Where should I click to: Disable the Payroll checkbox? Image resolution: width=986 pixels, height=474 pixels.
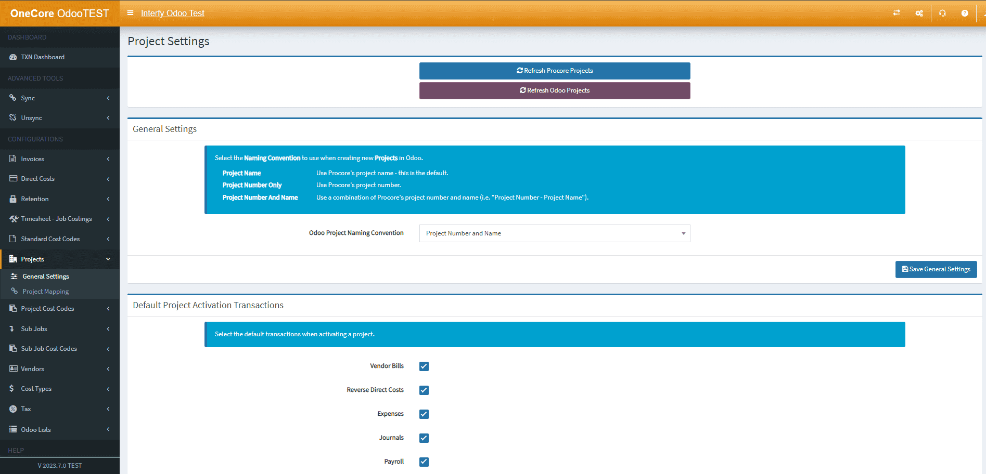(x=424, y=462)
